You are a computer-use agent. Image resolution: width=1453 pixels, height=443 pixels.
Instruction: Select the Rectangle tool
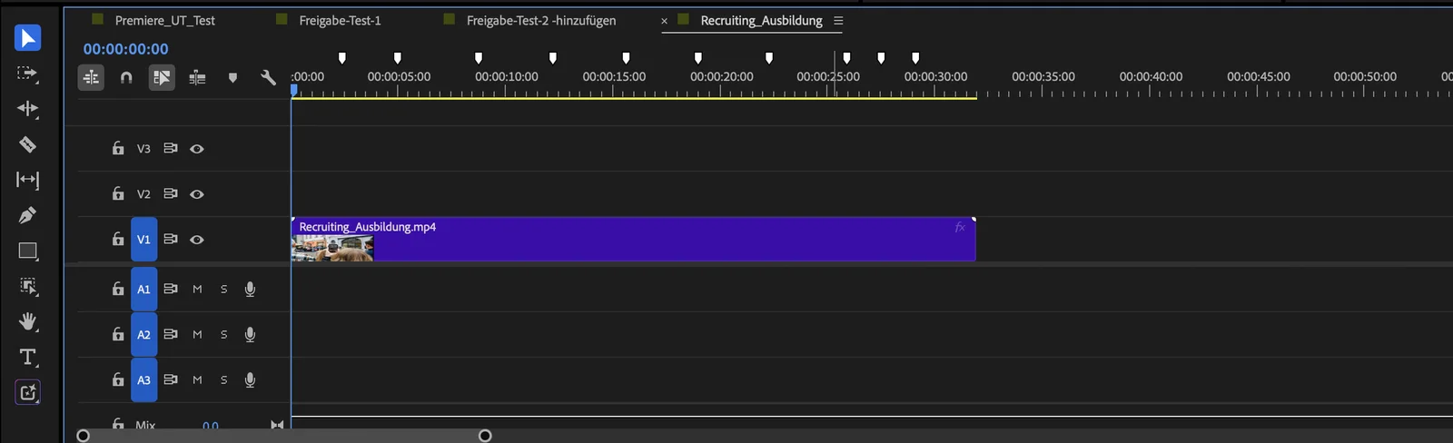click(28, 251)
